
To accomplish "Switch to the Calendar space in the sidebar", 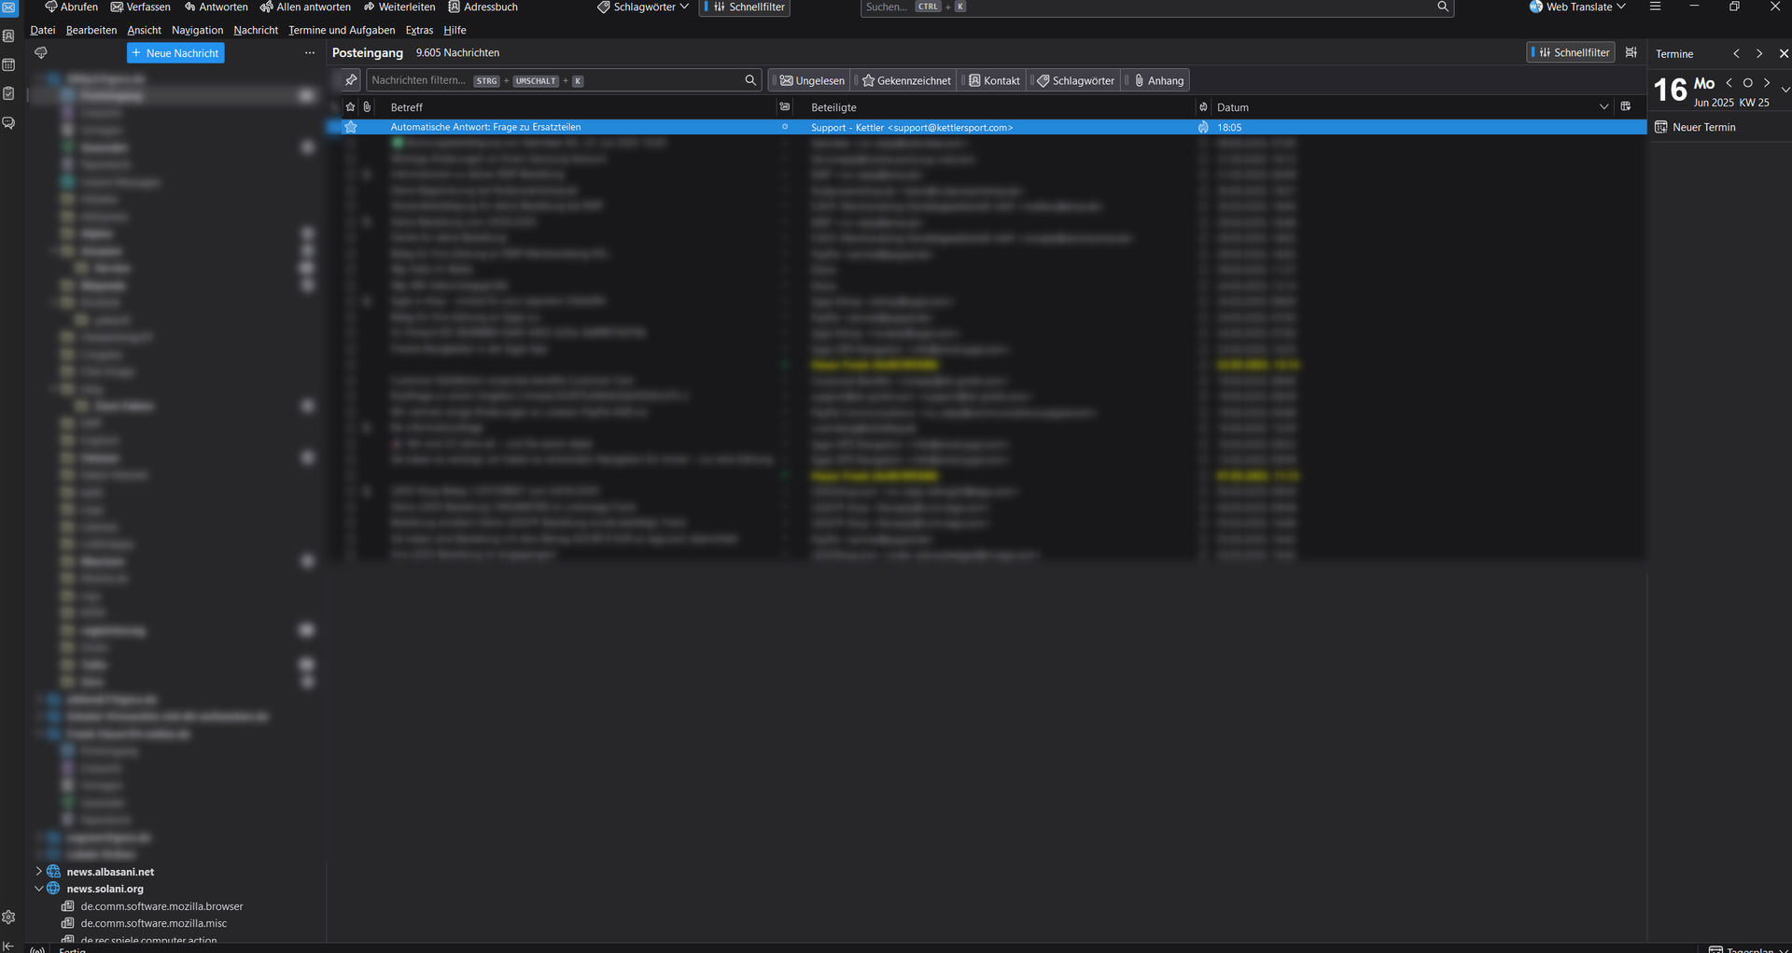I will click(8, 64).
